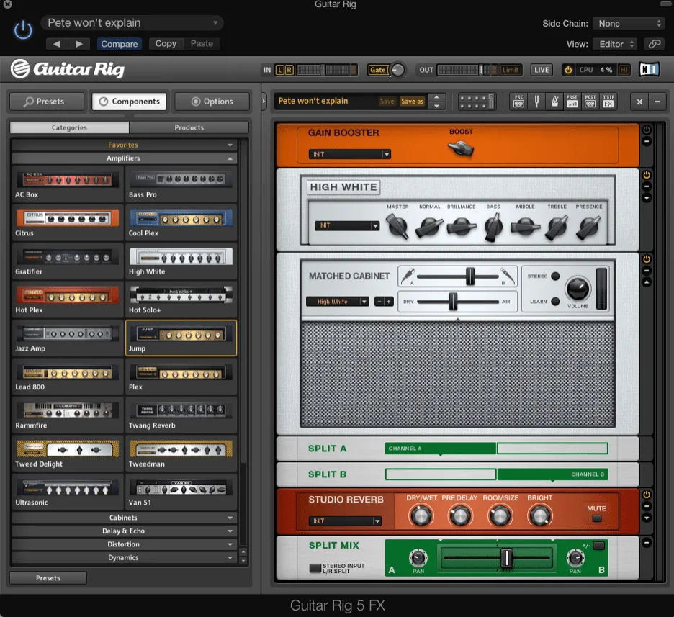Show the PRST preset volume module
The image size is (674, 617).
pyautogui.click(x=572, y=102)
